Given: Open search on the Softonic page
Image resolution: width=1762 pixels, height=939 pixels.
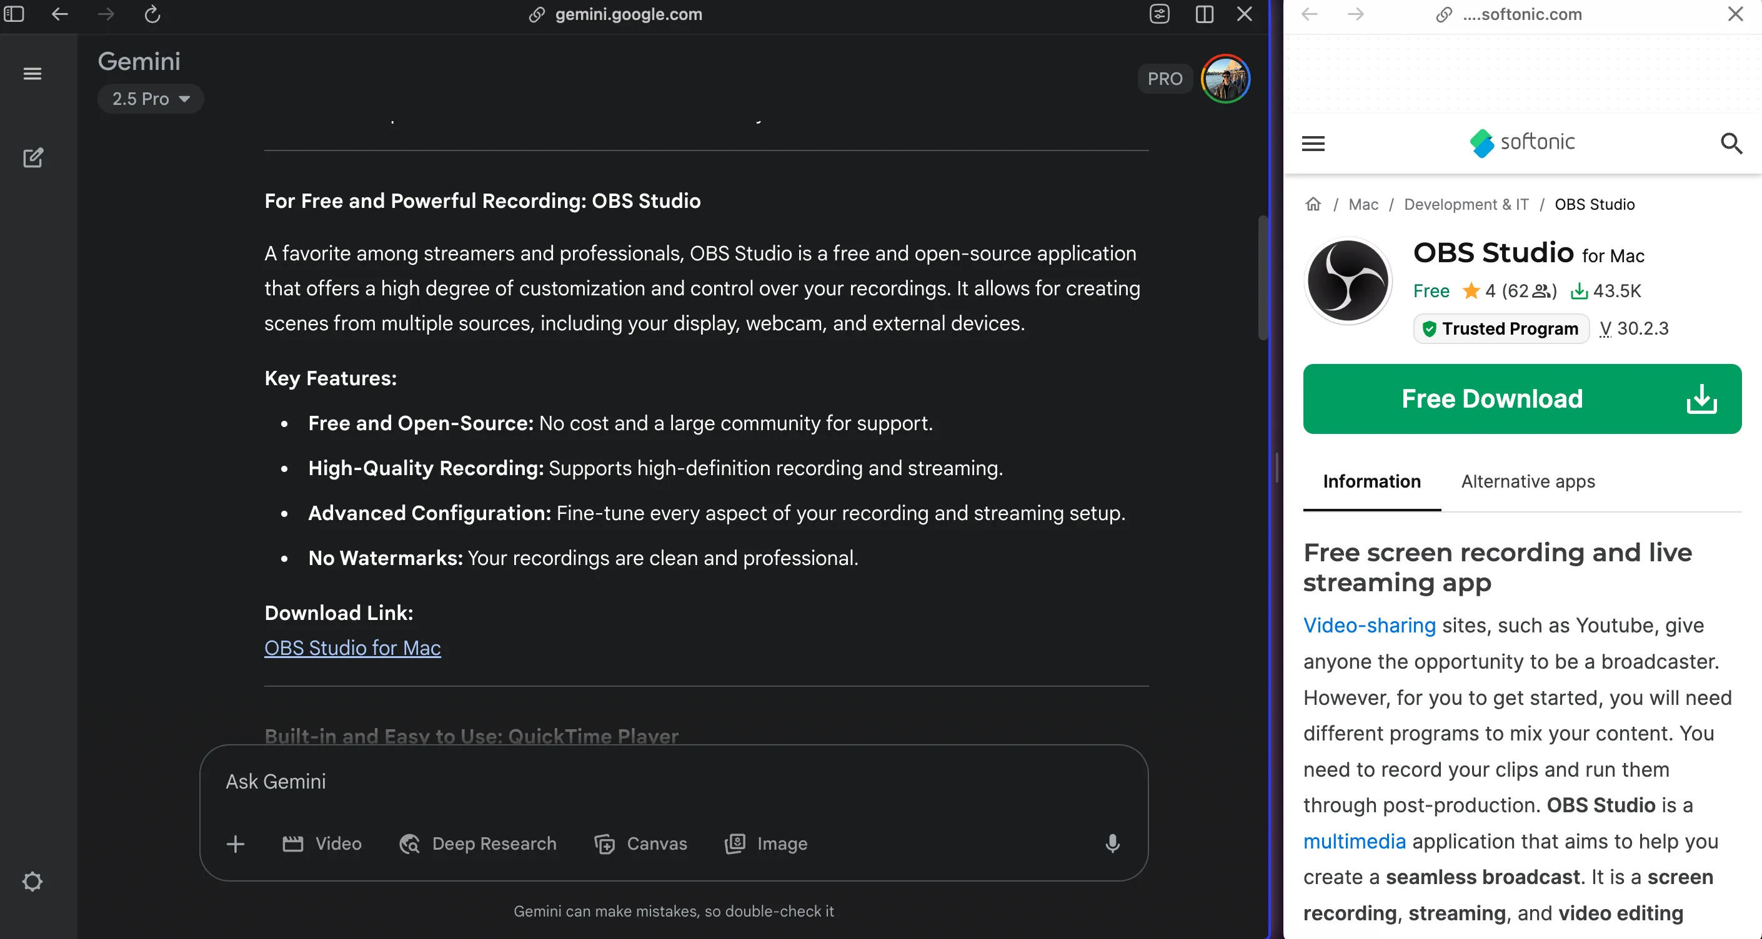Looking at the screenshot, I should [x=1732, y=144].
